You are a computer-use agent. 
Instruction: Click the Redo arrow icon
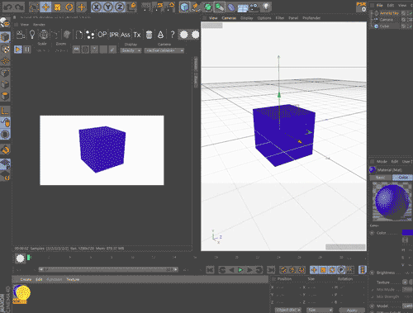pos(19,7)
